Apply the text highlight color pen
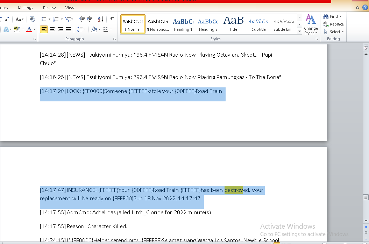369x244 pixels. point(17,29)
